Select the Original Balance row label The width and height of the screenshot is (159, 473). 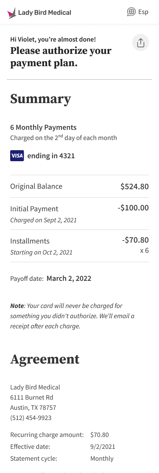coord(36,186)
